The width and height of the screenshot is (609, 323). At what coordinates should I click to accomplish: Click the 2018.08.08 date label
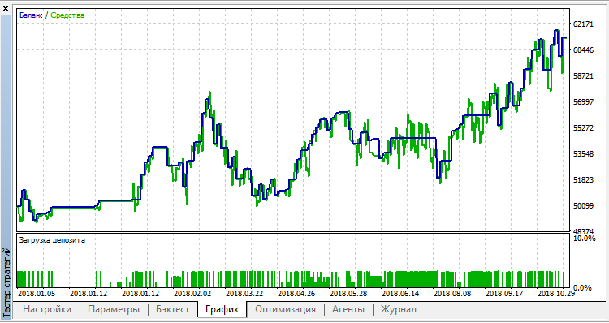click(x=451, y=293)
